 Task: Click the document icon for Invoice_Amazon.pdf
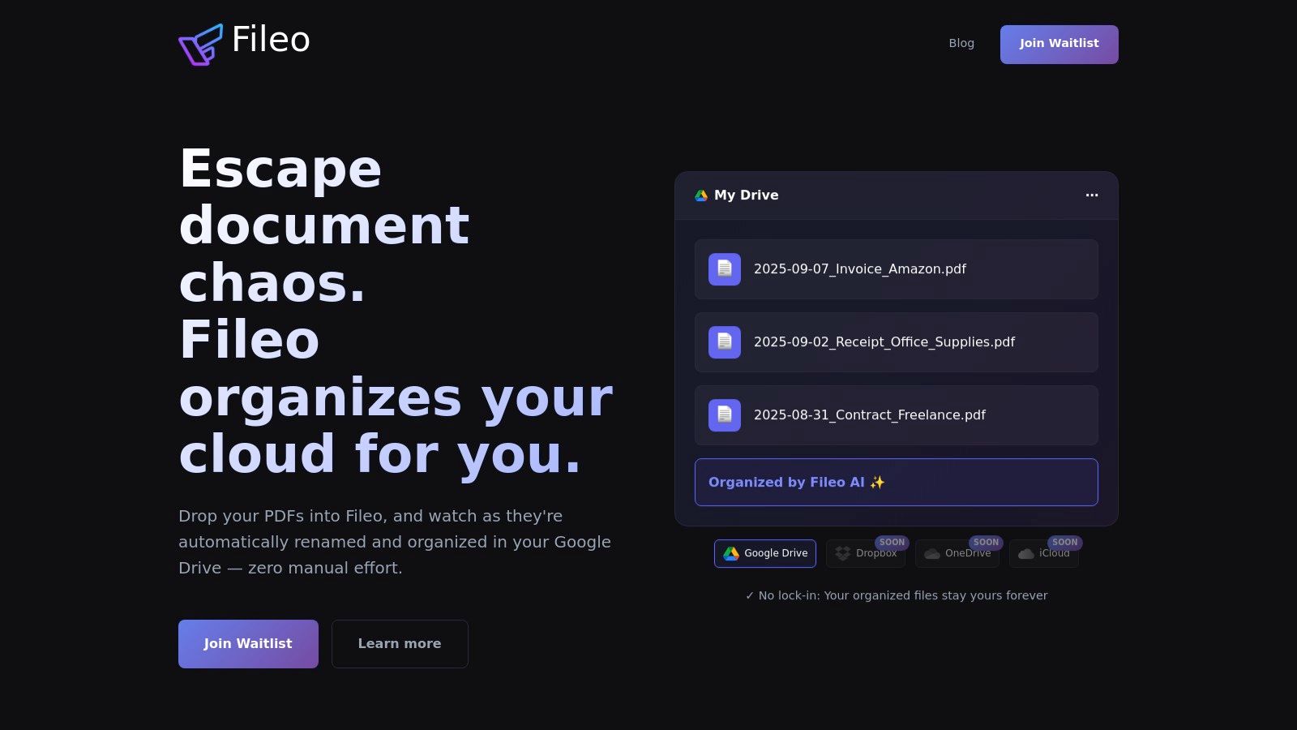pyautogui.click(x=725, y=269)
